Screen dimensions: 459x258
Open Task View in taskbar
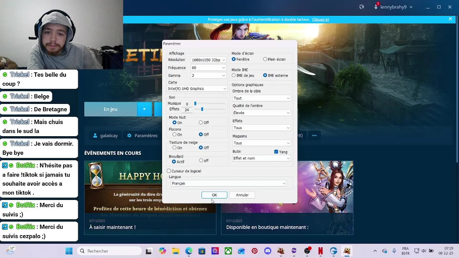pos(148,251)
